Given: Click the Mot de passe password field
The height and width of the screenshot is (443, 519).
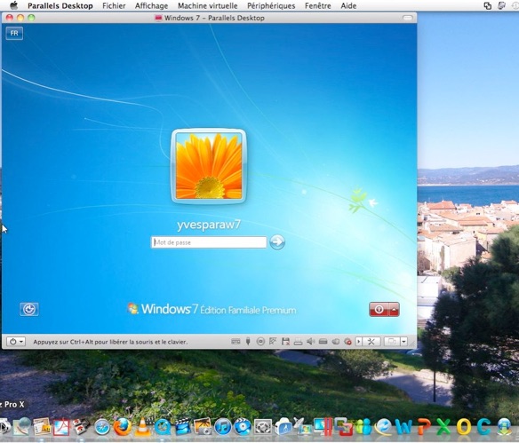Looking at the screenshot, I should [209, 242].
